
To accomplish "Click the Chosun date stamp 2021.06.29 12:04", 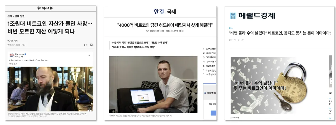I will pos(16,45).
